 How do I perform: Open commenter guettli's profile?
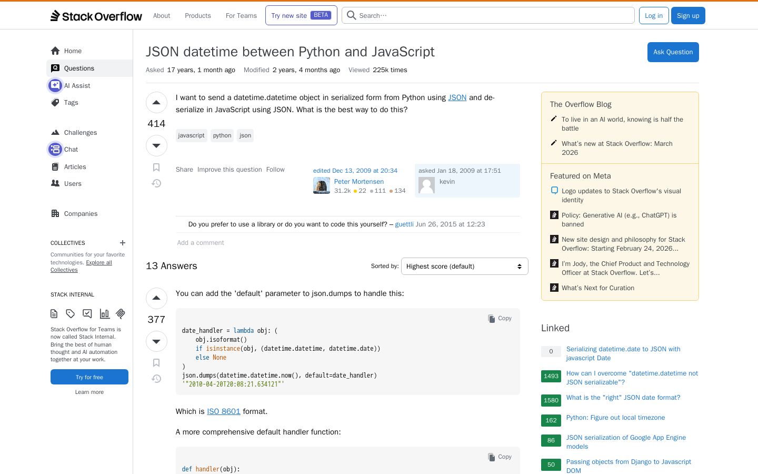[x=404, y=224]
